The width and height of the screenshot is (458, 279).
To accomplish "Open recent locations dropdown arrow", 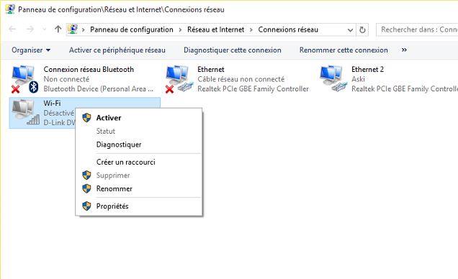I will 44,29.
